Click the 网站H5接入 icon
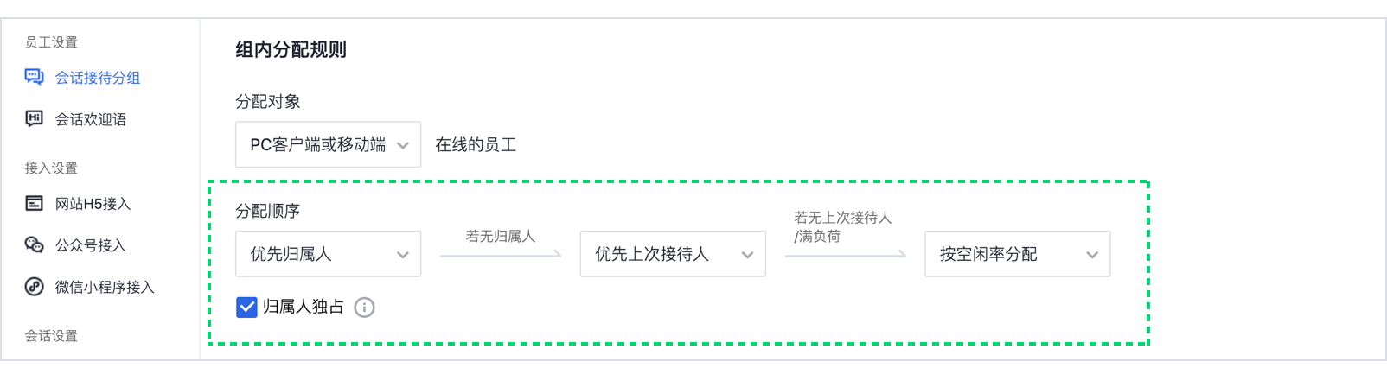The width and height of the screenshot is (1387, 387). 34,203
